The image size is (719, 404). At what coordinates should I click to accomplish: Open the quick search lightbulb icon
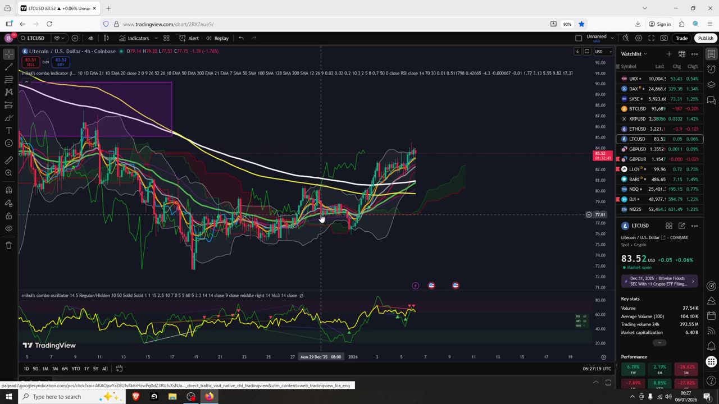point(625,38)
